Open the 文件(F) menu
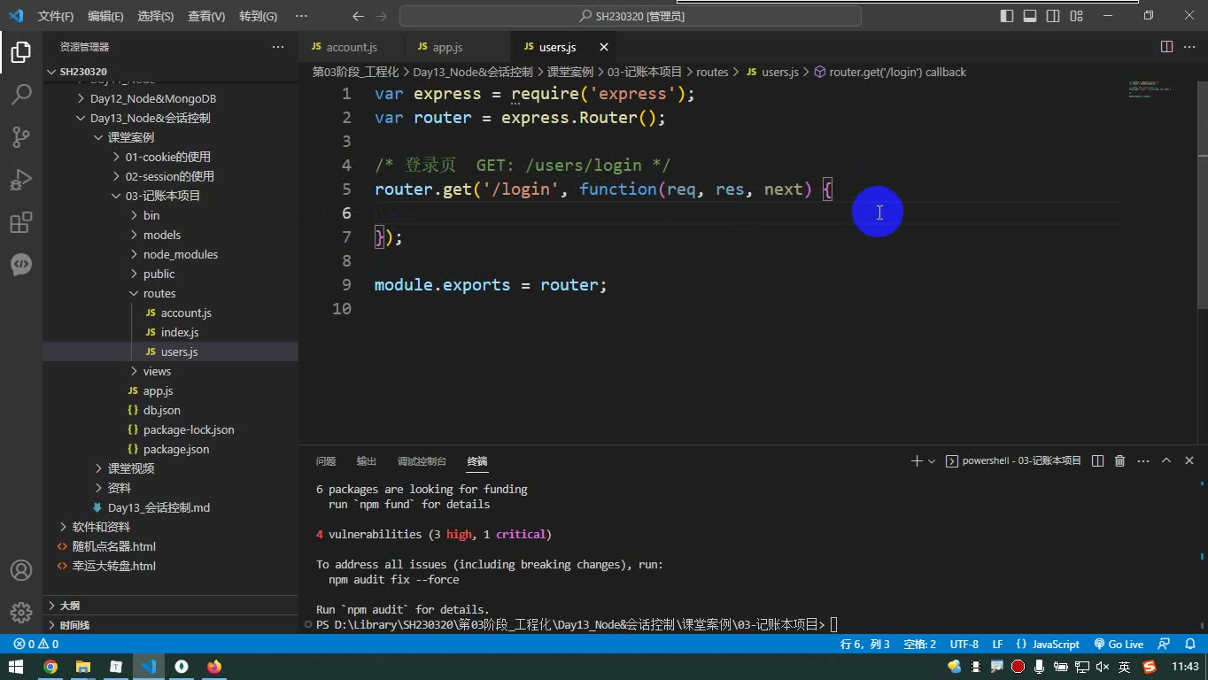 [56, 16]
